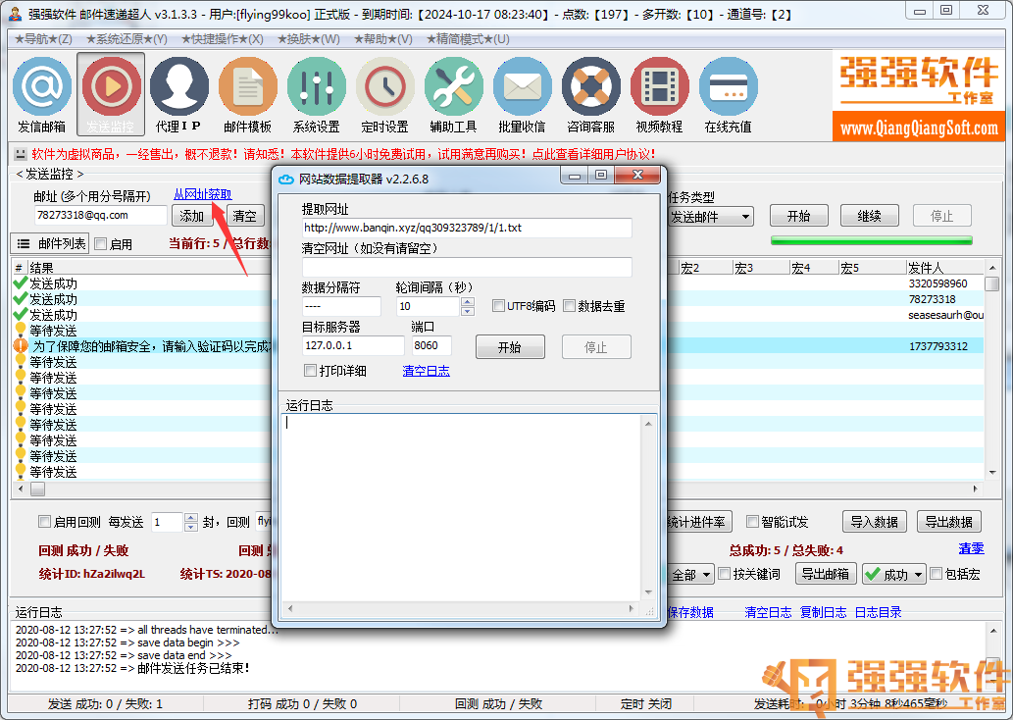Click the 日志目录 link
Viewport: 1013px width, 720px height.
coord(878,611)
